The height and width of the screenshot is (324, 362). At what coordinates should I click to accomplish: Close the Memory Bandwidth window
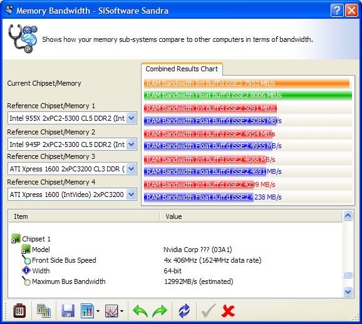coord(351,11)
